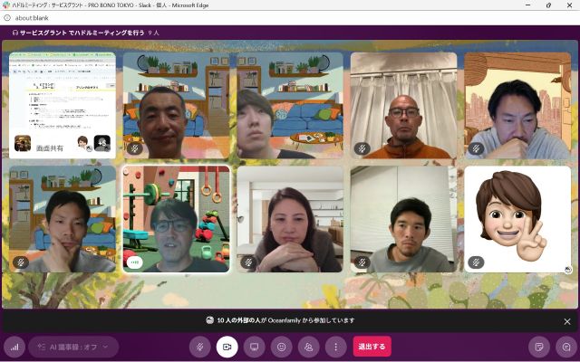Open the three-dot more options menu
Screen dimensions: 580x362
click(336, 347)
